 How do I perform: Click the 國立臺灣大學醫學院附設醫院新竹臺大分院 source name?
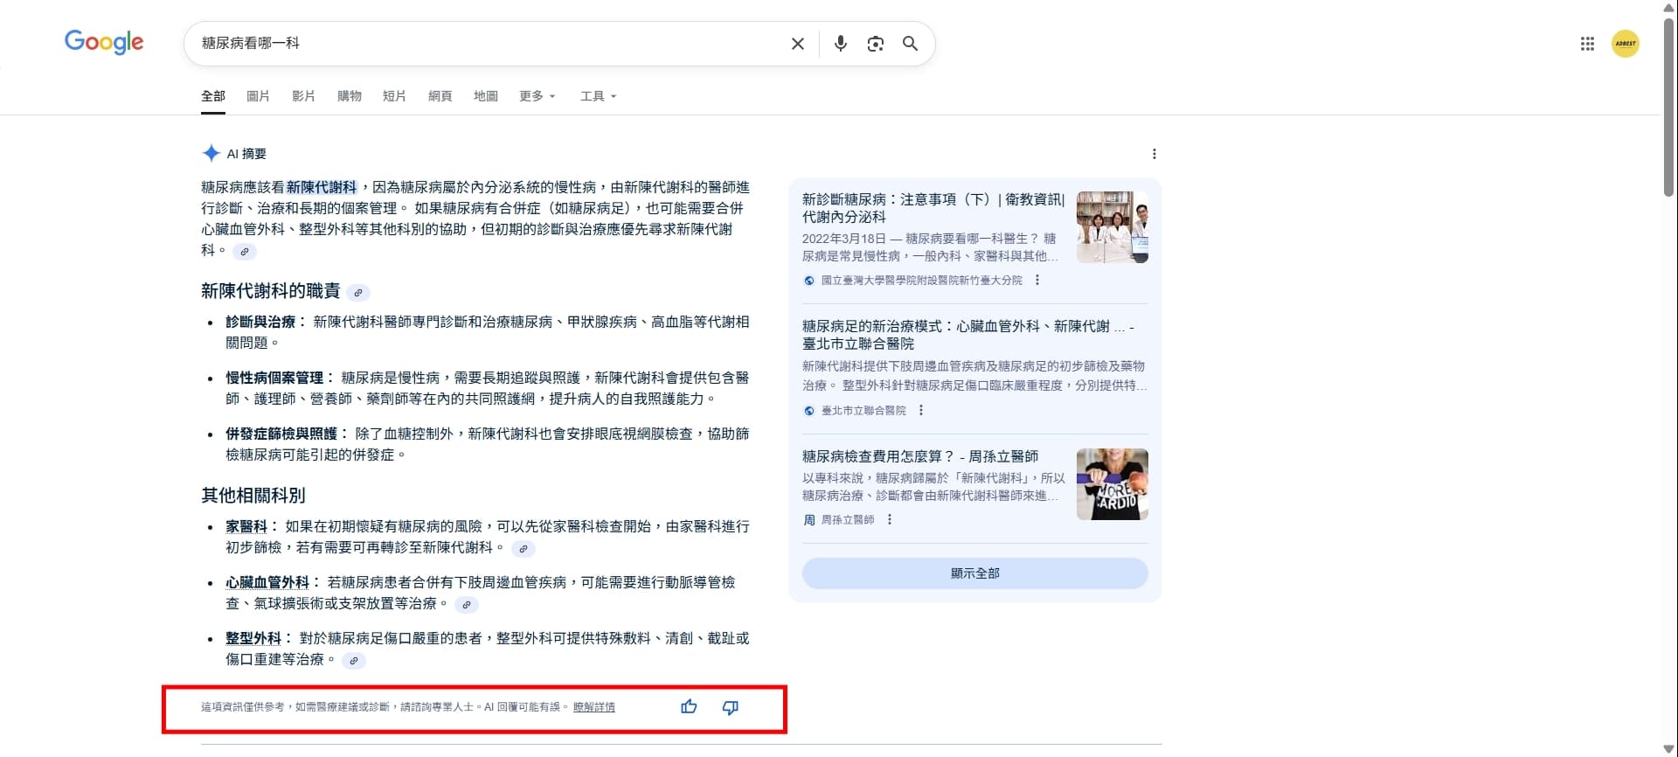click(x=921, y=281)
